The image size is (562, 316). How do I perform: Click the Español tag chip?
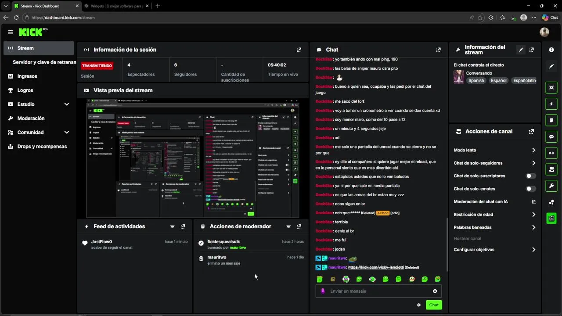tap(499, 81)
